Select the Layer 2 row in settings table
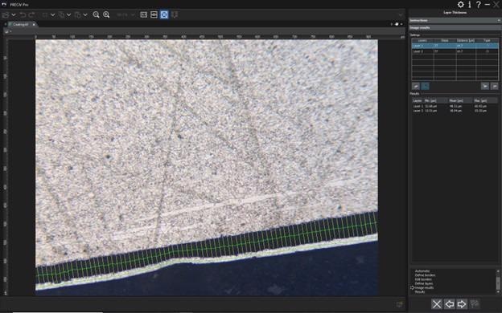Image resolution: width=502 pixels, height=313 pixels. click(x=455, y=51)
